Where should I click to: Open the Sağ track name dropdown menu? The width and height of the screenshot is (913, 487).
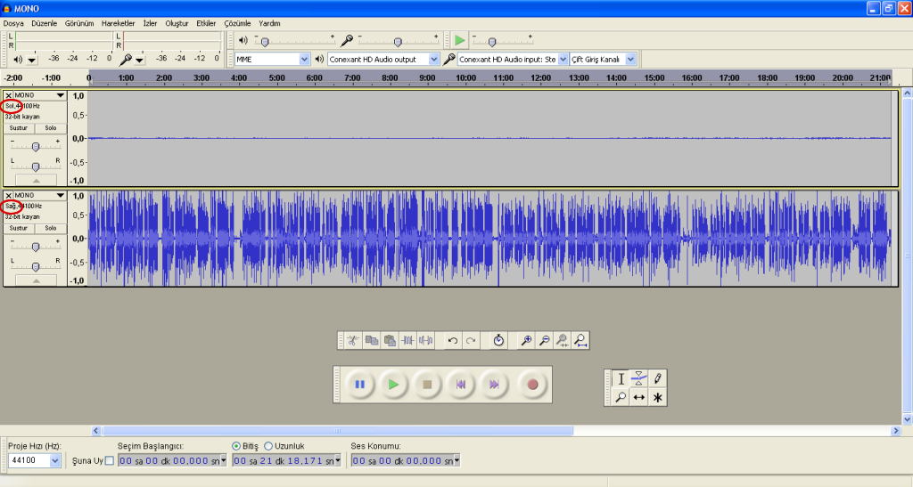tap(60, 195)
